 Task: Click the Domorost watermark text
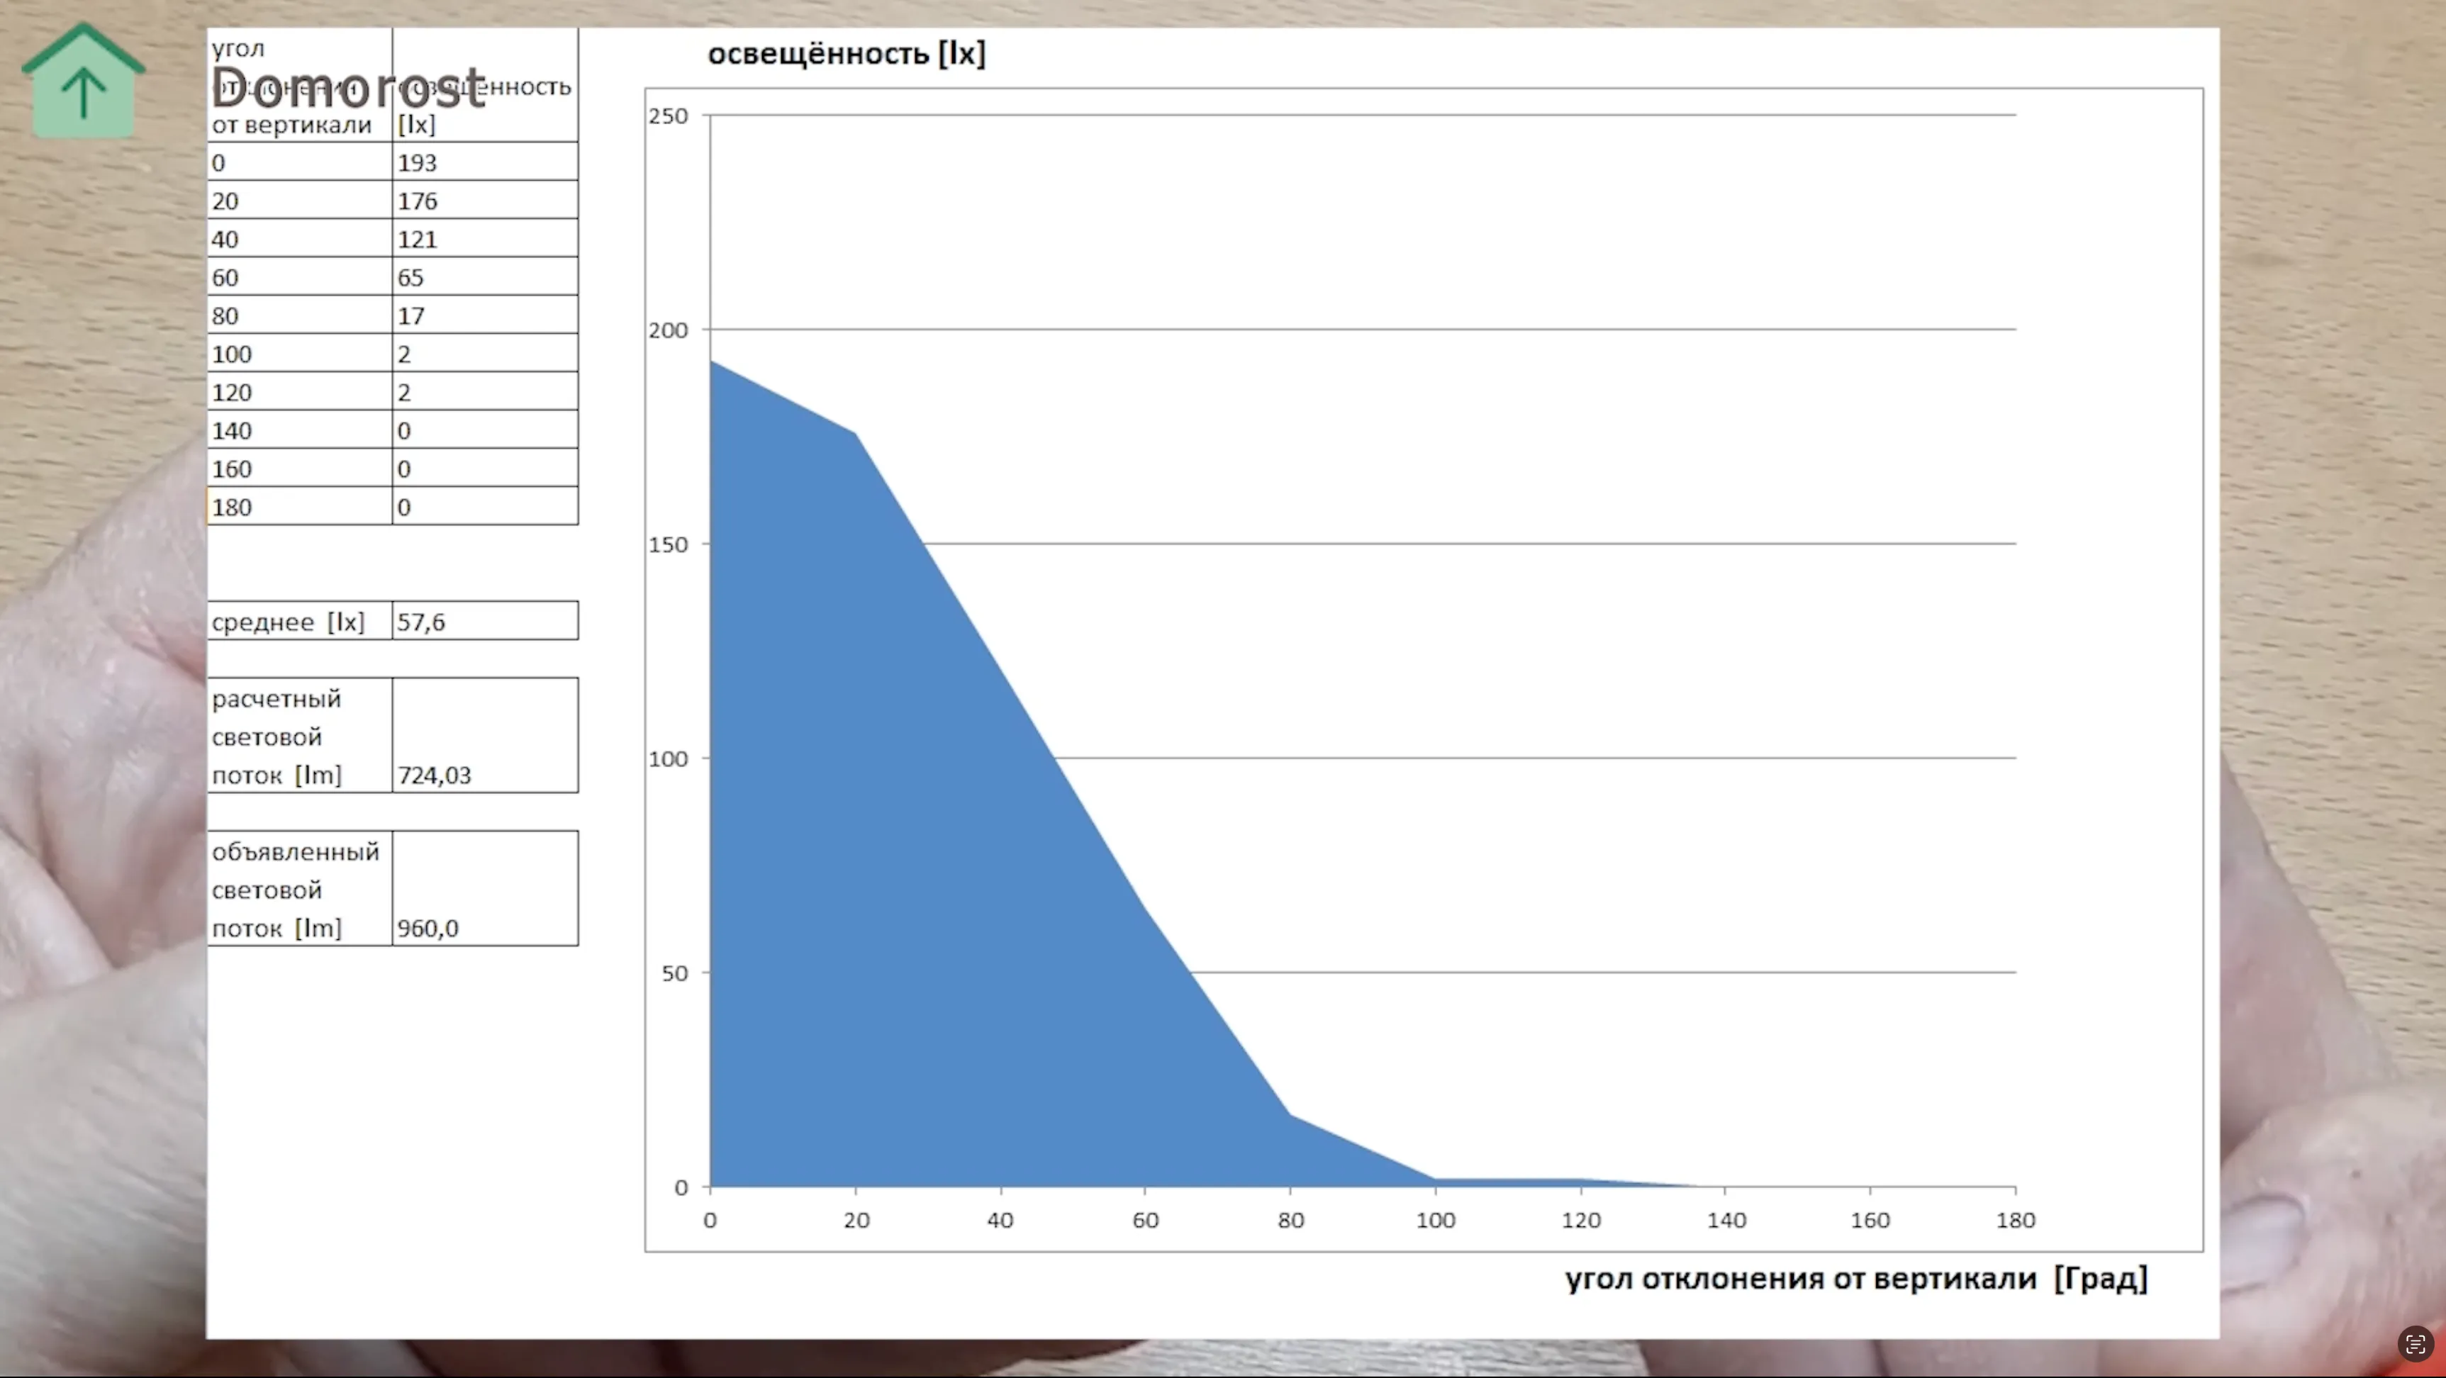347,89
